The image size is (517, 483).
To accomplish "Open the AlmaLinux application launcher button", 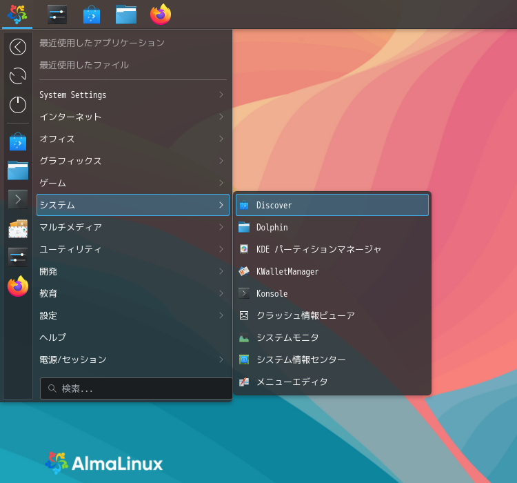I will pos(17,14).
